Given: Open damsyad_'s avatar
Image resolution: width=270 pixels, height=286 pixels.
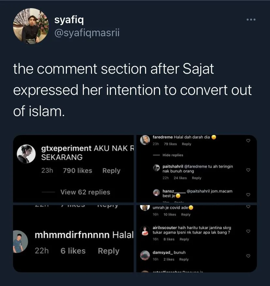Looking at the screenshot, I should [145, 255].
